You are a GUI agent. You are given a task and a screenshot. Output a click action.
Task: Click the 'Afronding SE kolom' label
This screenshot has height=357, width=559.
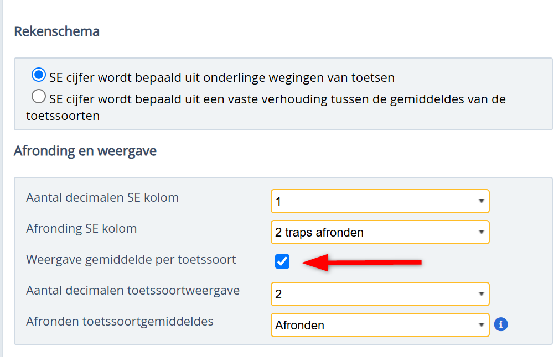point(81,228)
